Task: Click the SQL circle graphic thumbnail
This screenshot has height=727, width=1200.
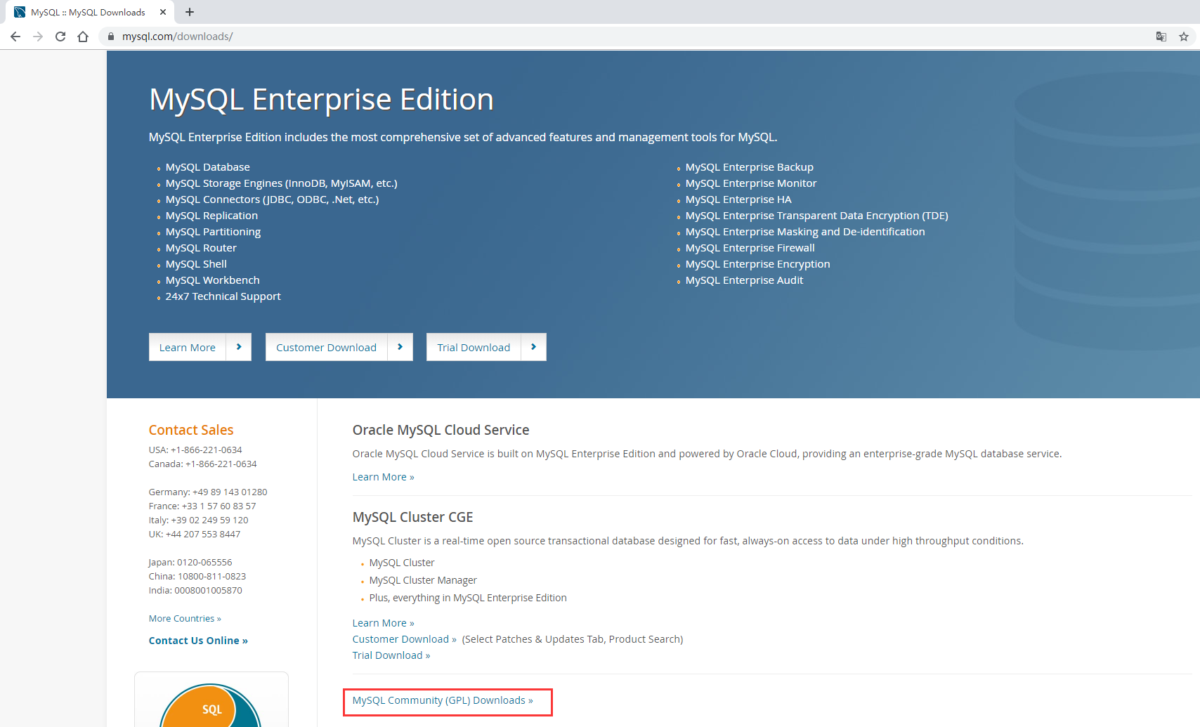Action: coord(211,705)
